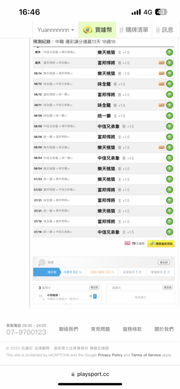Open the 訊息 messages tab

pyautogui.click(x=164, y=30)
